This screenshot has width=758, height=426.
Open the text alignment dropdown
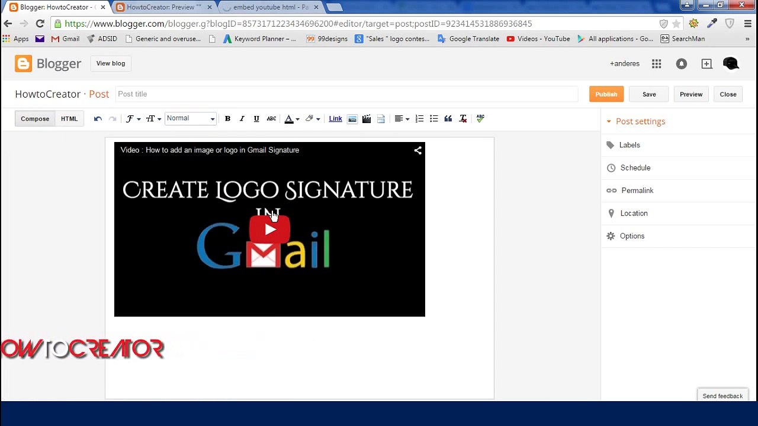point(402,119)
